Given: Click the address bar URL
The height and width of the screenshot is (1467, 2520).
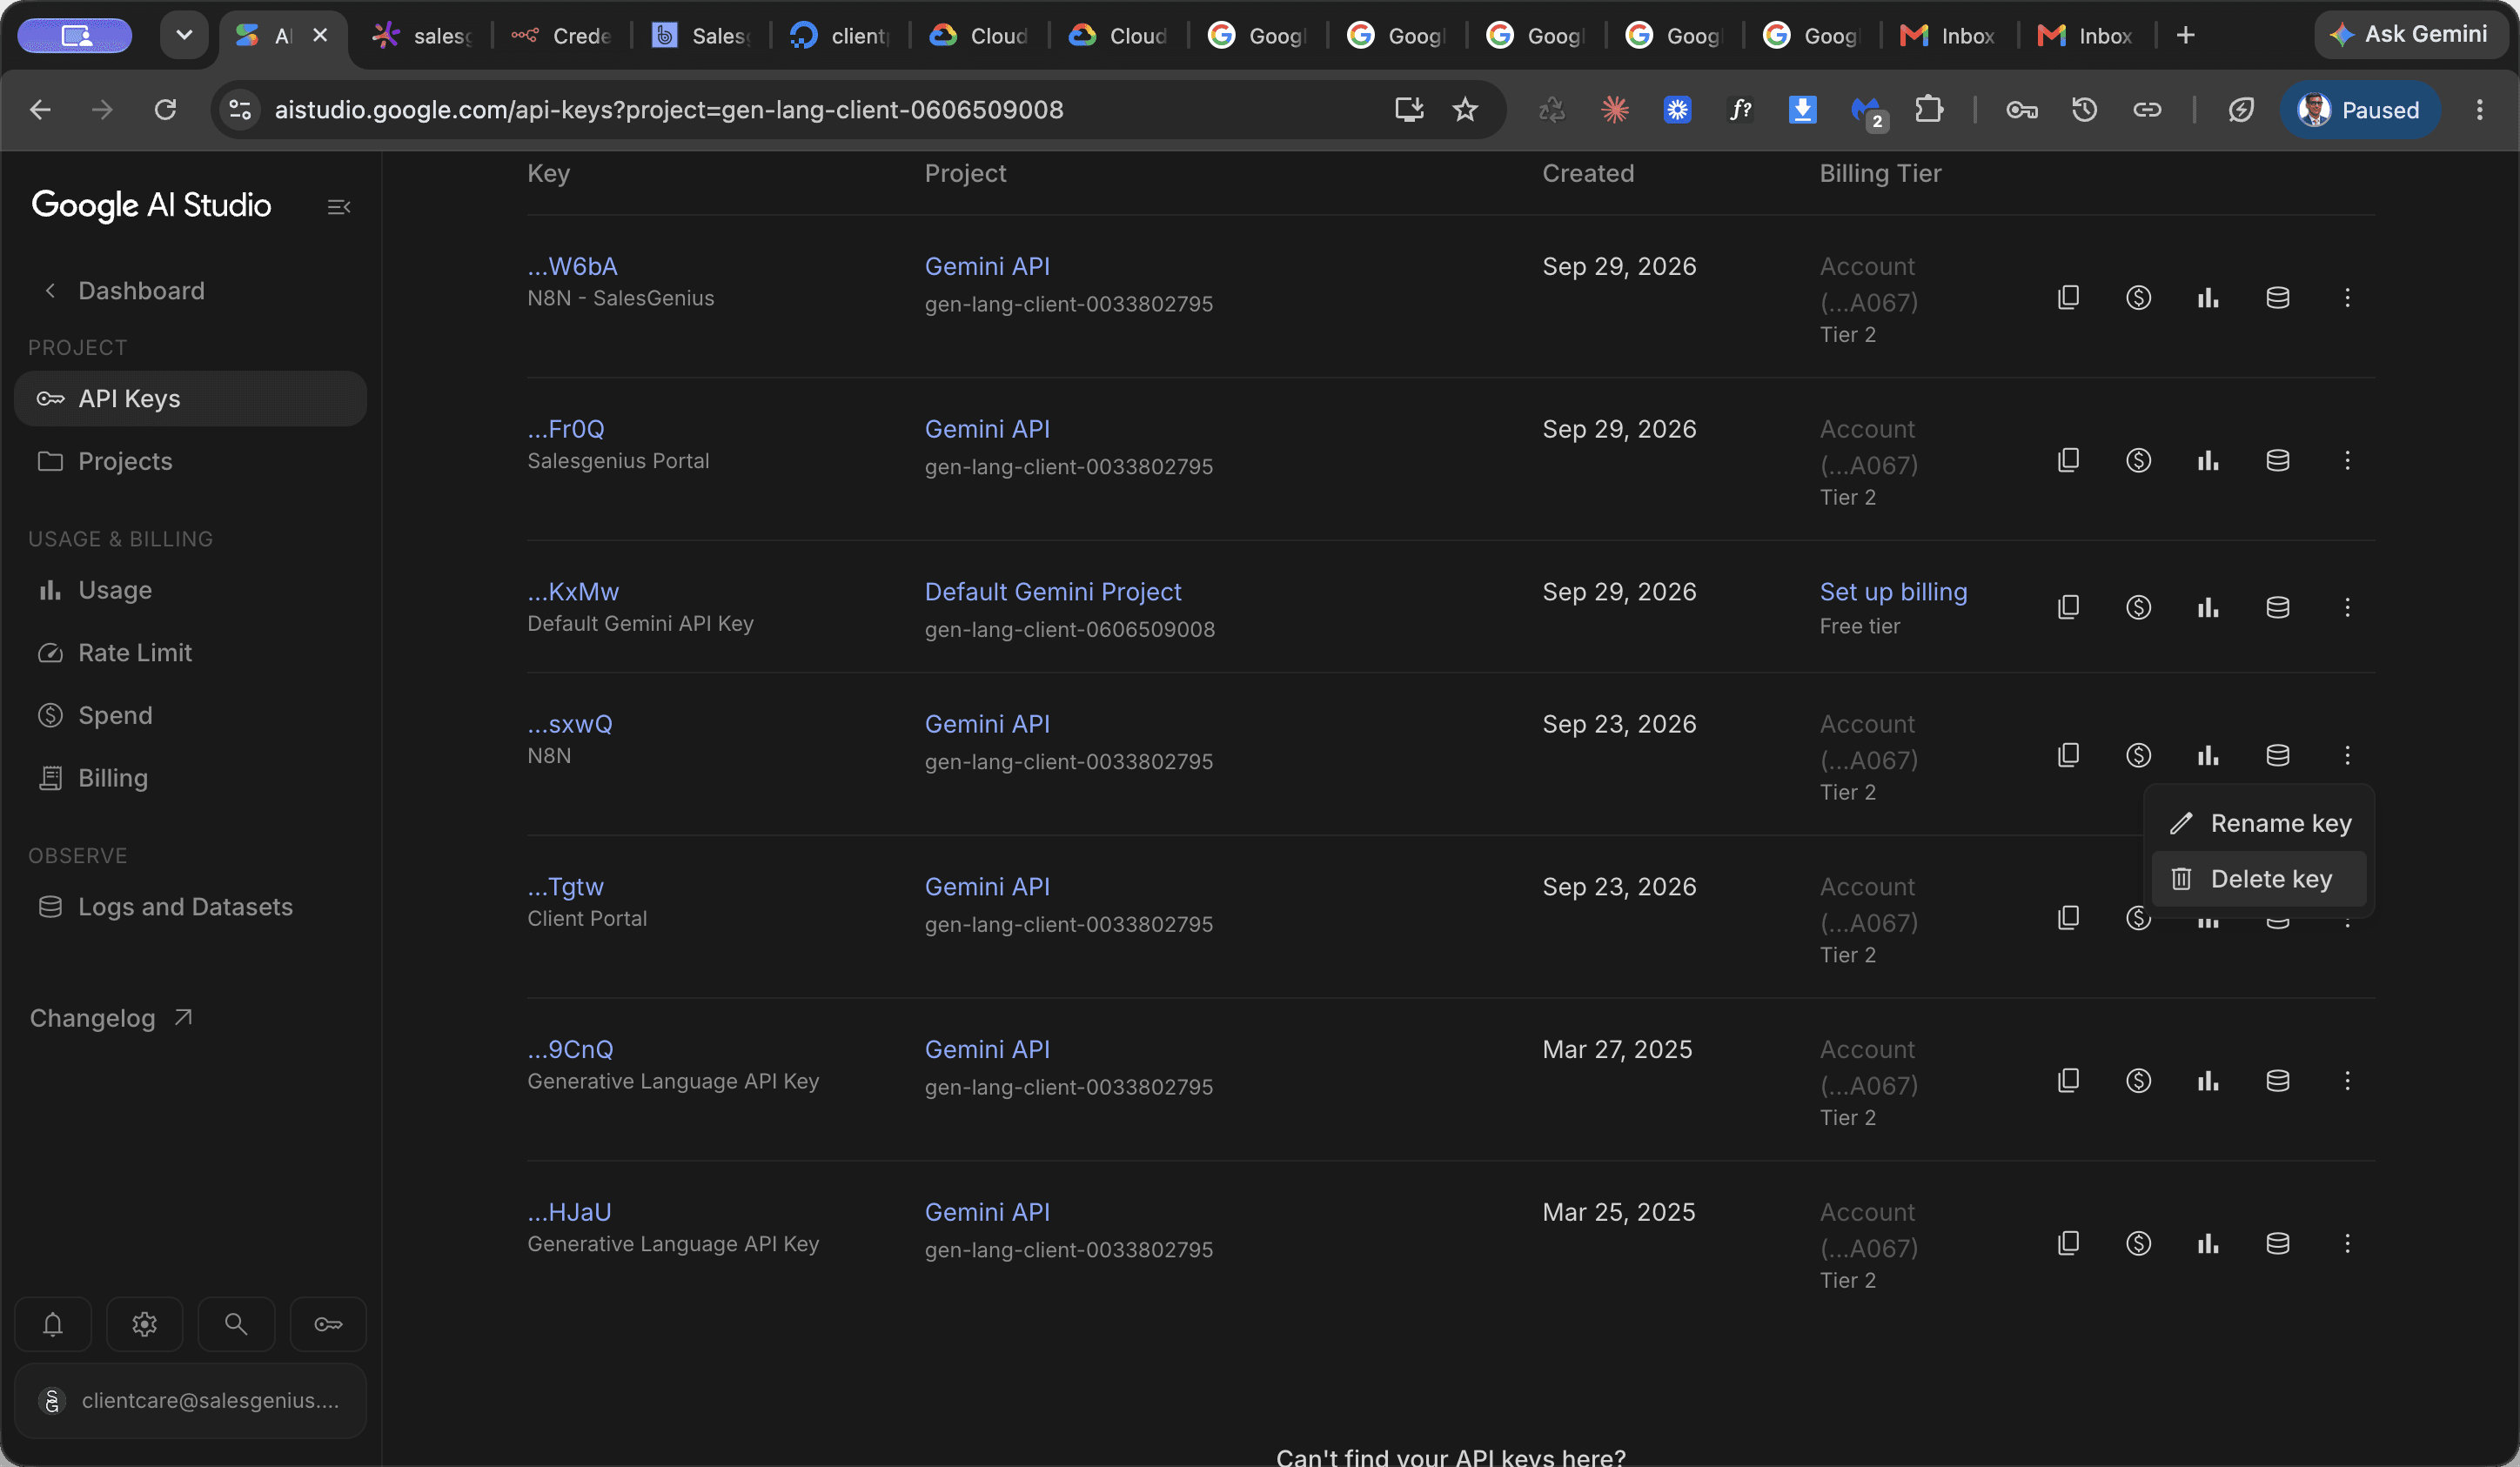Looking at the screenshot, I should pyautogui.click(x=669, y=109).
